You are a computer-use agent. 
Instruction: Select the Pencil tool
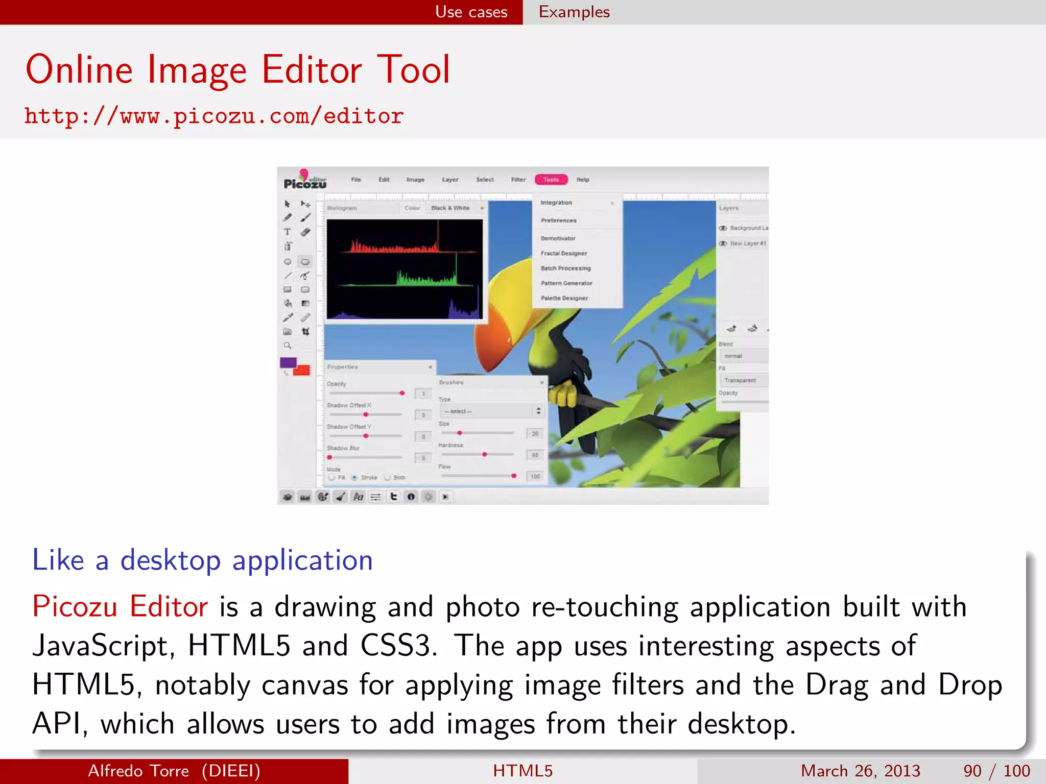288,217
